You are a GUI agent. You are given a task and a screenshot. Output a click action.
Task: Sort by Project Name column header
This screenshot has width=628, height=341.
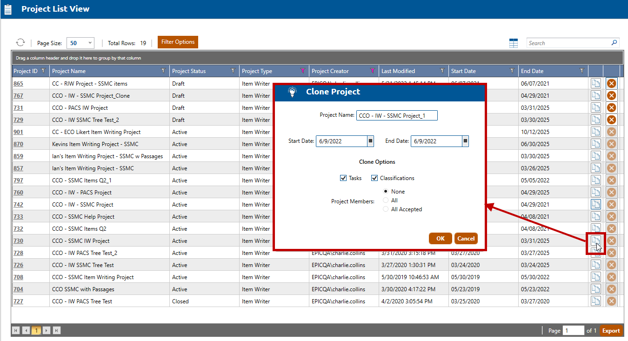(69, 71)
